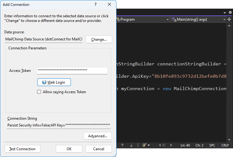Viewport: 233px width, 157px height.
Task: Click the vertical scrollbar up arrow
Action: click(x=229, y=26)
